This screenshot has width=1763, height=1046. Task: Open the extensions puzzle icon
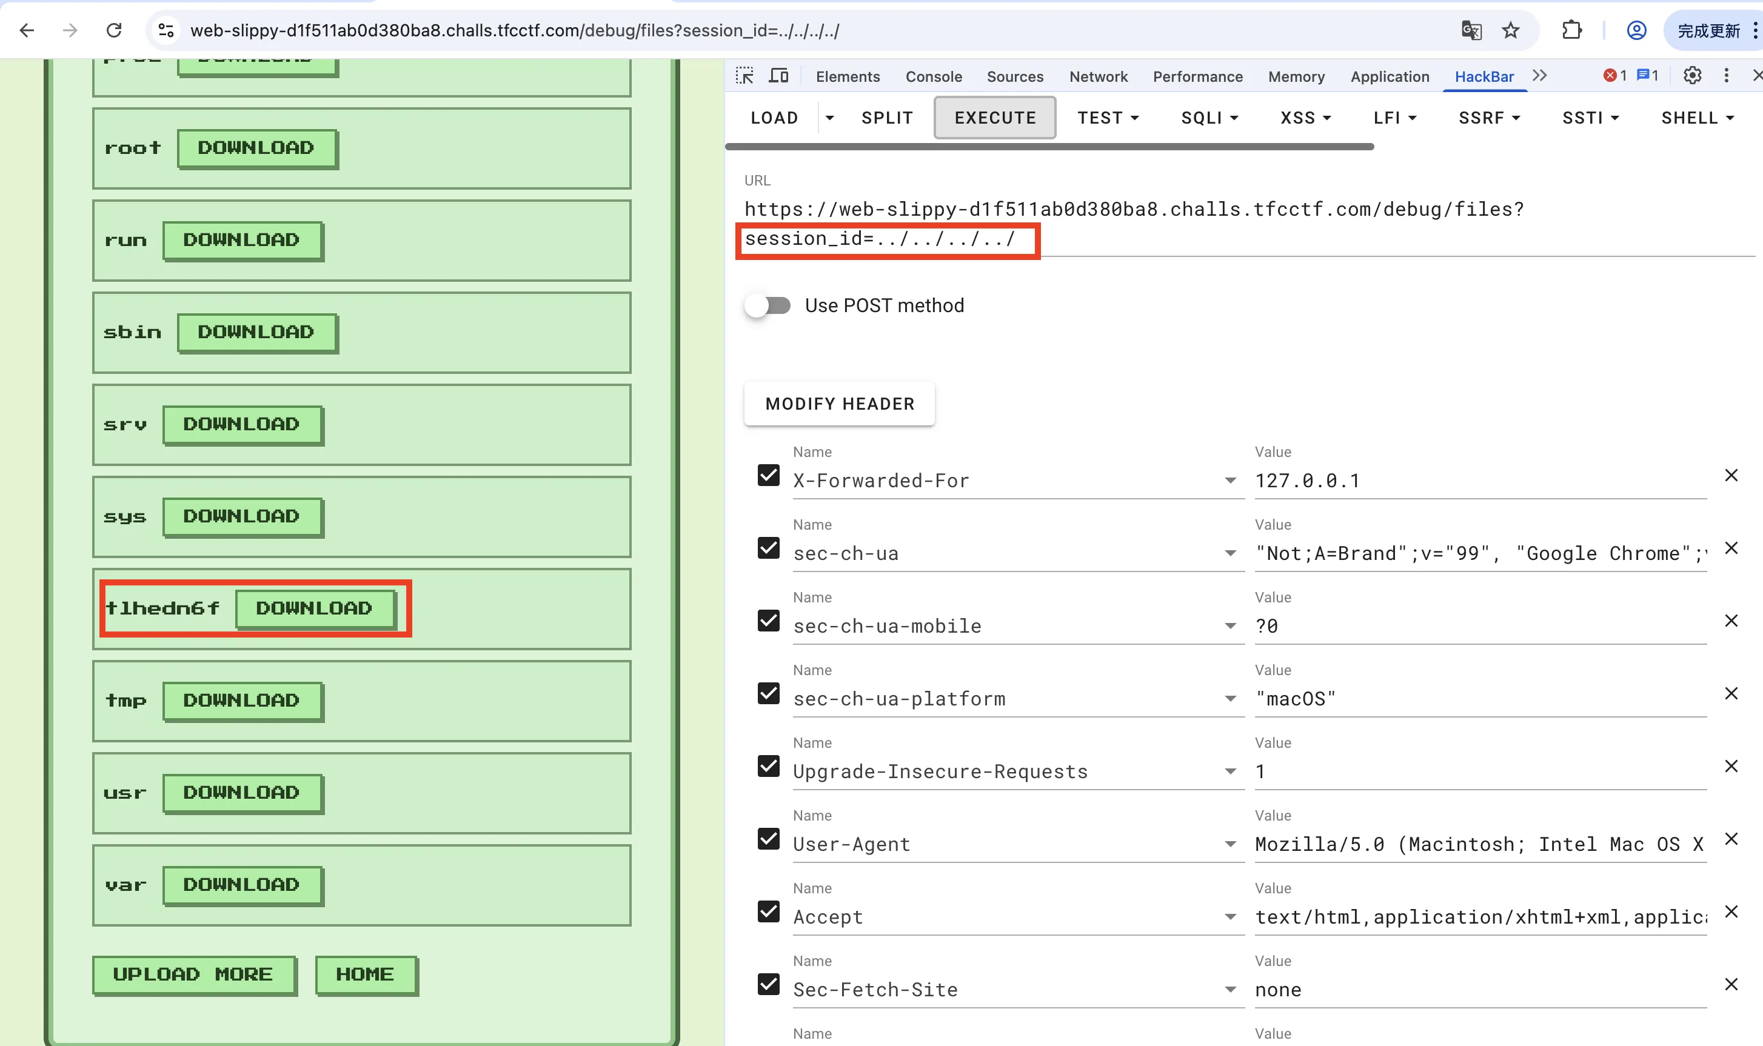[1572, 30]
